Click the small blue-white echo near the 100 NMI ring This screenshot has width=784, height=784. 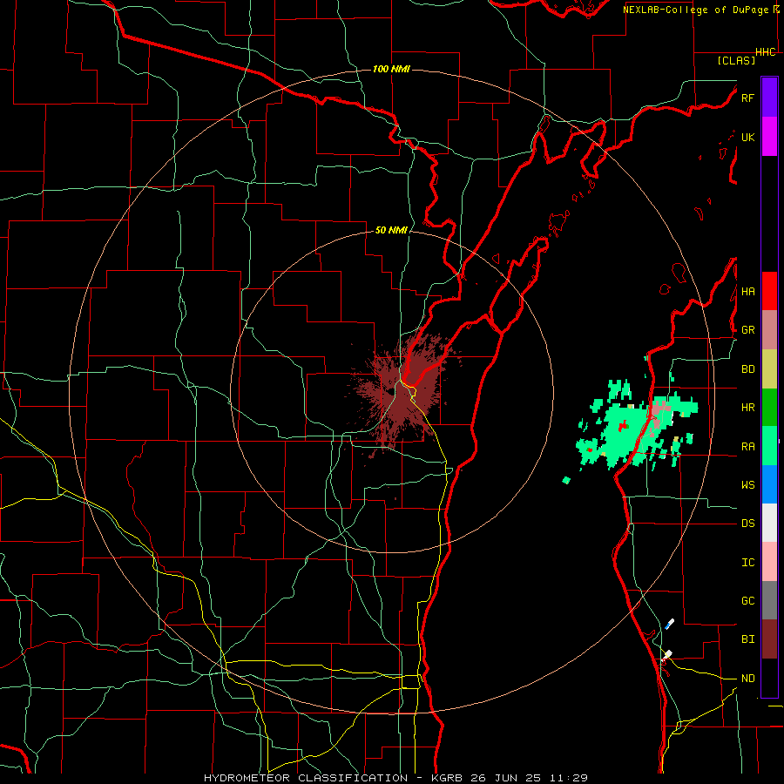(669, 624)
